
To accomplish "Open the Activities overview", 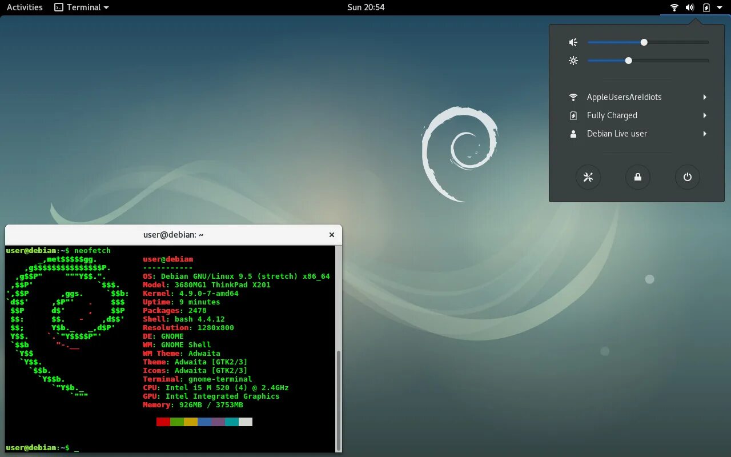I will tap(25, 7).
